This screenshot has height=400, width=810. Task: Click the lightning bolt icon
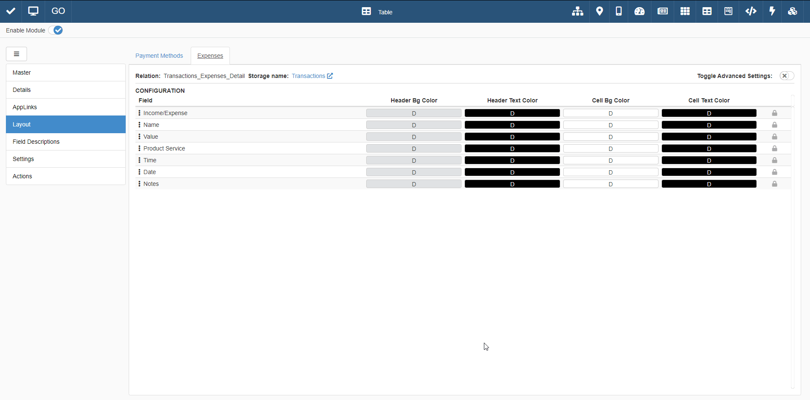(x=772, y=11)
